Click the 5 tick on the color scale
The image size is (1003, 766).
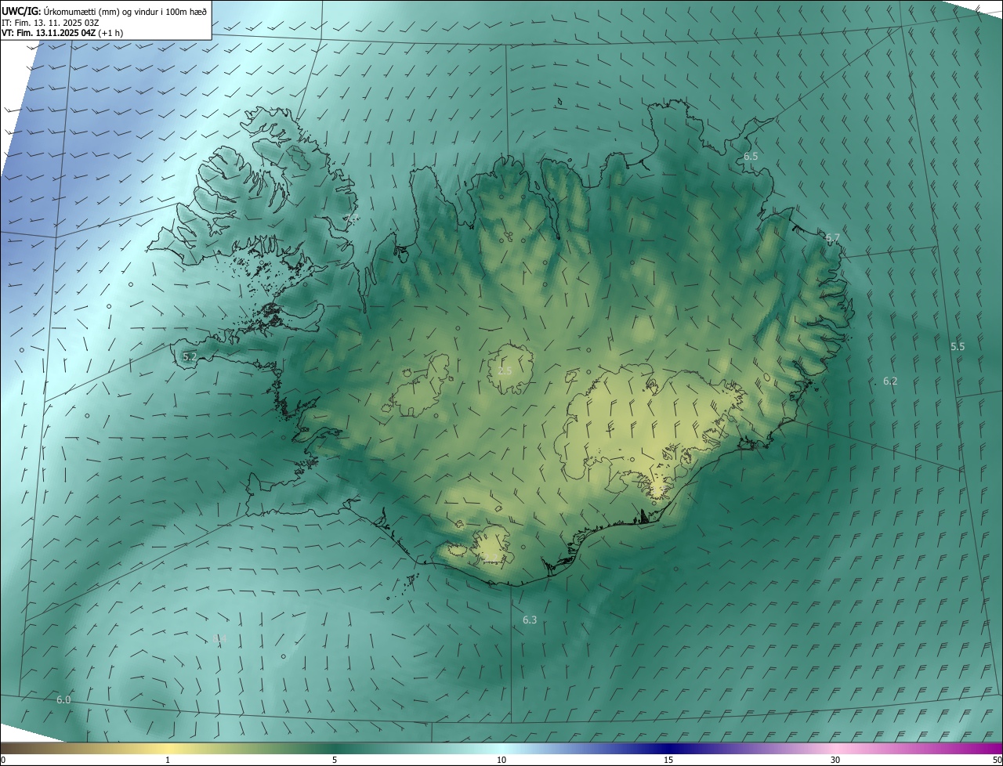pyautogui.click(x=335, y=760)
